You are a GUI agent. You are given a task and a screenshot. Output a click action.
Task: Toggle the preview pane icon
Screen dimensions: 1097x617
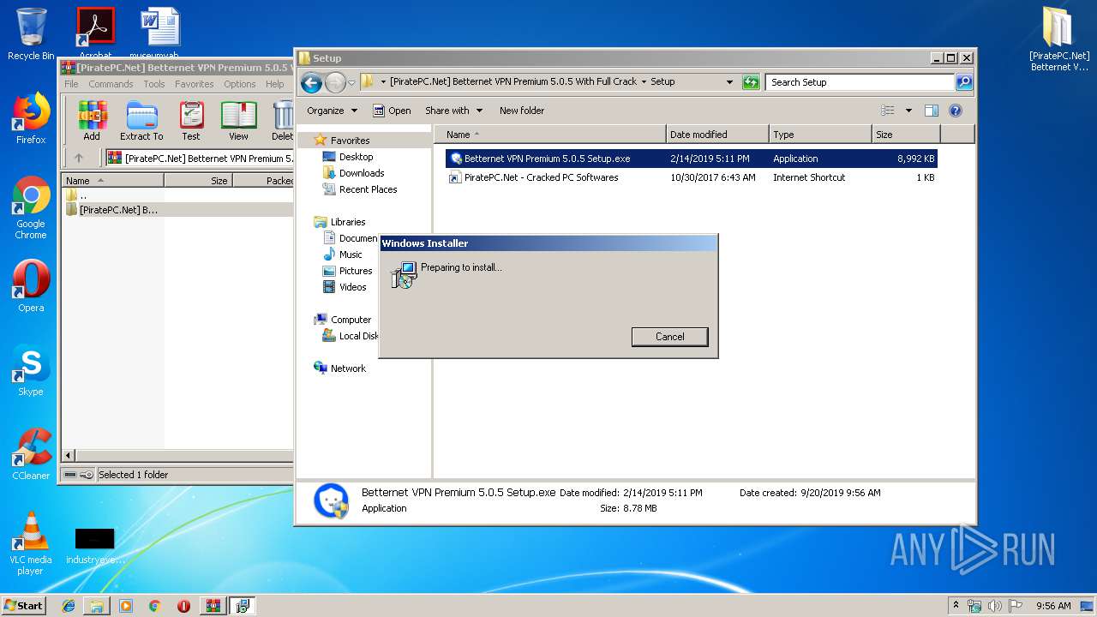click(x=932, y=111)
